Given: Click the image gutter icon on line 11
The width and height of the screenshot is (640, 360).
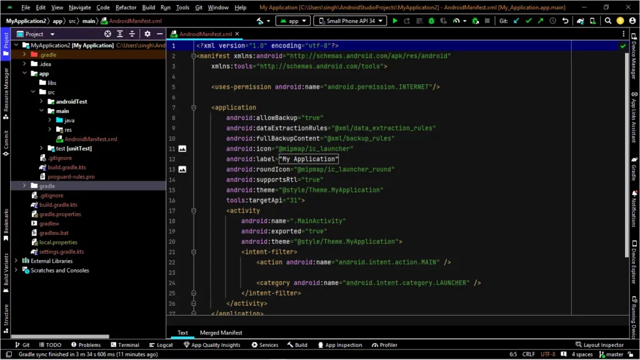Looking at the screenshot, I should (182, 149).
